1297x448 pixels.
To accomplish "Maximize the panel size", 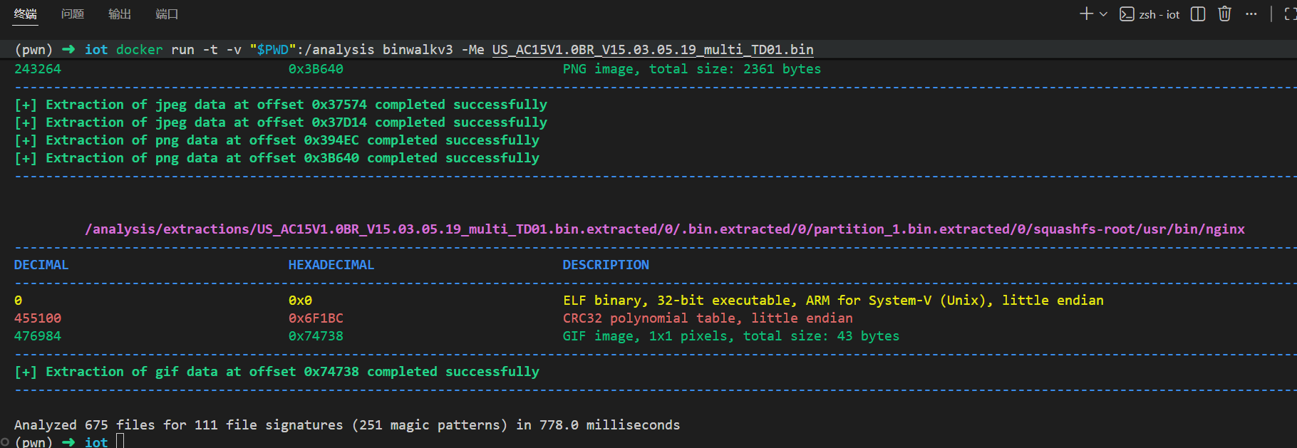I will tap(1290, 14).
